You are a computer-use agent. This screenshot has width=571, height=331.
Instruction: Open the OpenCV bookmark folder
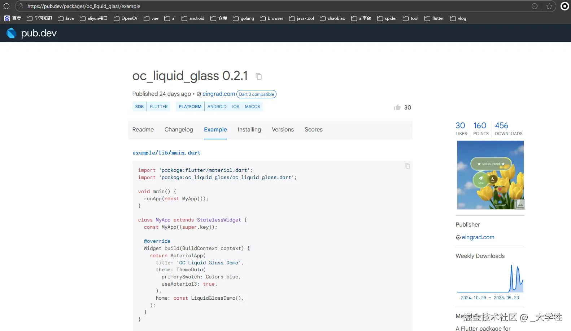[x=126, y=18]
